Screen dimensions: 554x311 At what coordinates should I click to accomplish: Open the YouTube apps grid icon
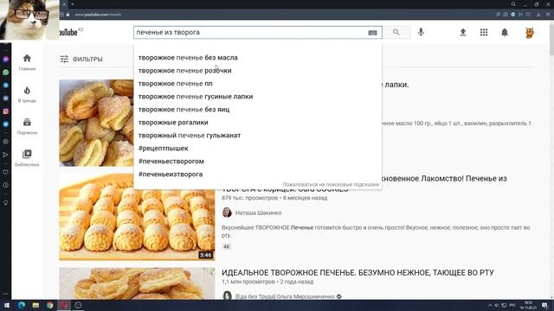point(484,33)
